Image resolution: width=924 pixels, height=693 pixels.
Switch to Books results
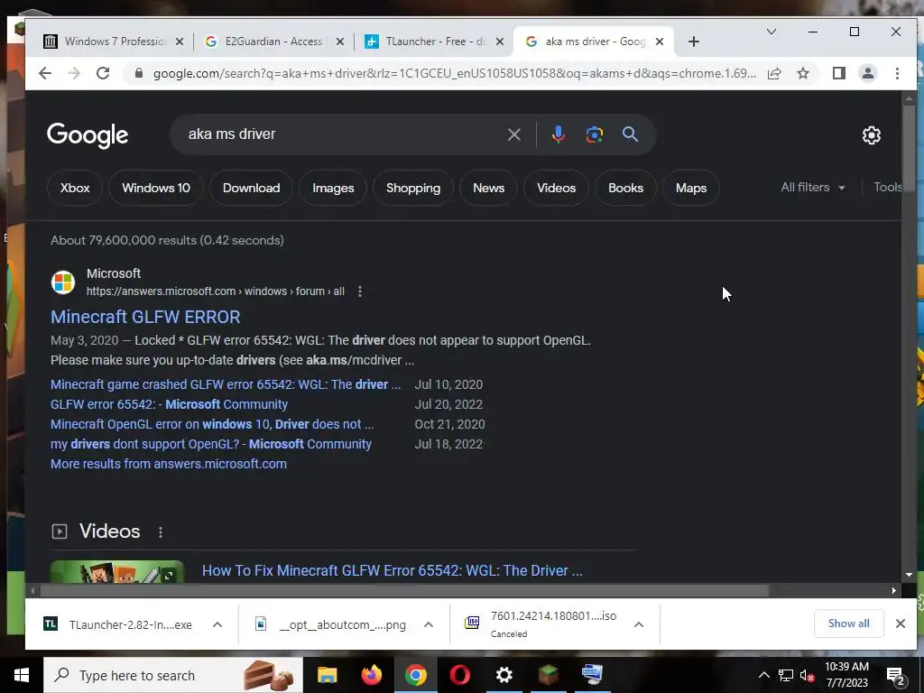626,188
